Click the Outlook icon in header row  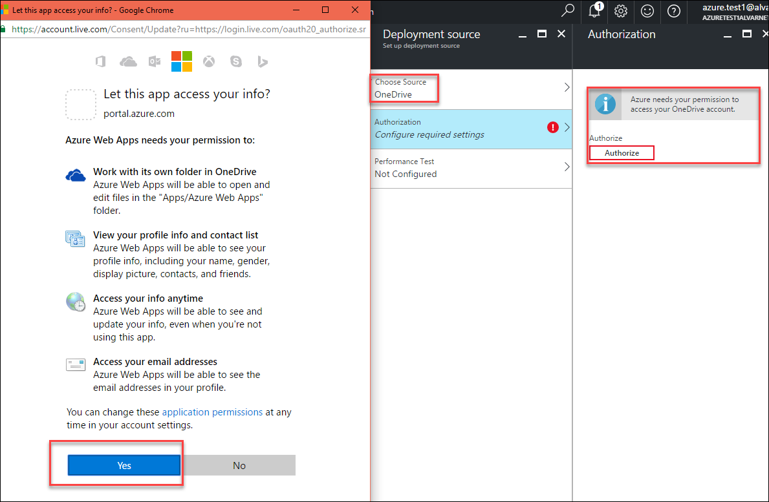(155, 61)
